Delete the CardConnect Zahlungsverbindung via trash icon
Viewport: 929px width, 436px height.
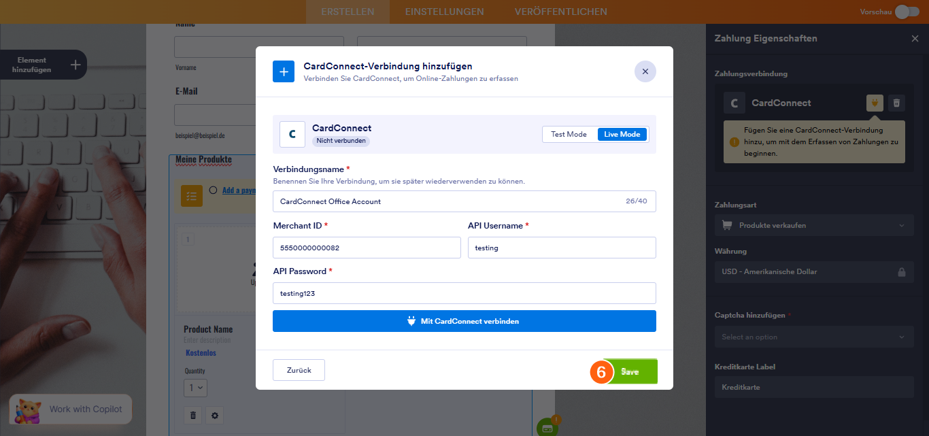(x=896, y=103)
